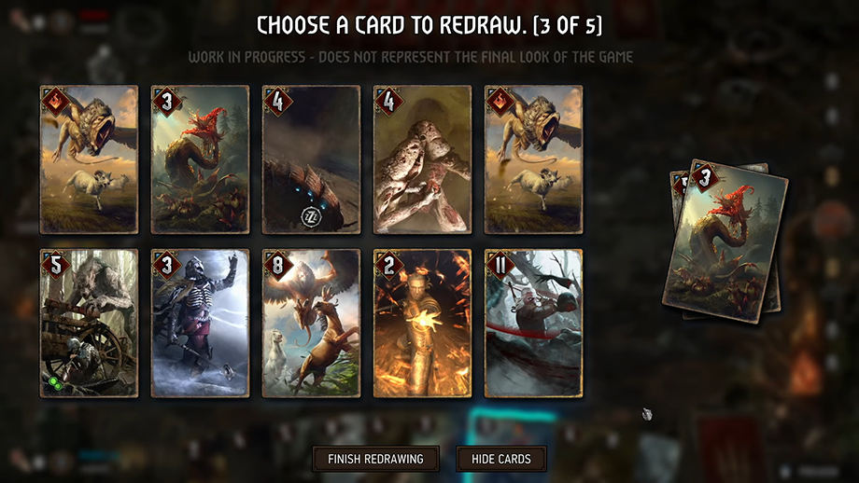The image size is (859, 483).
Task: Select the 4-strength pale fleshy monster card
Action: pyautogui.click(x=422, y=159)
